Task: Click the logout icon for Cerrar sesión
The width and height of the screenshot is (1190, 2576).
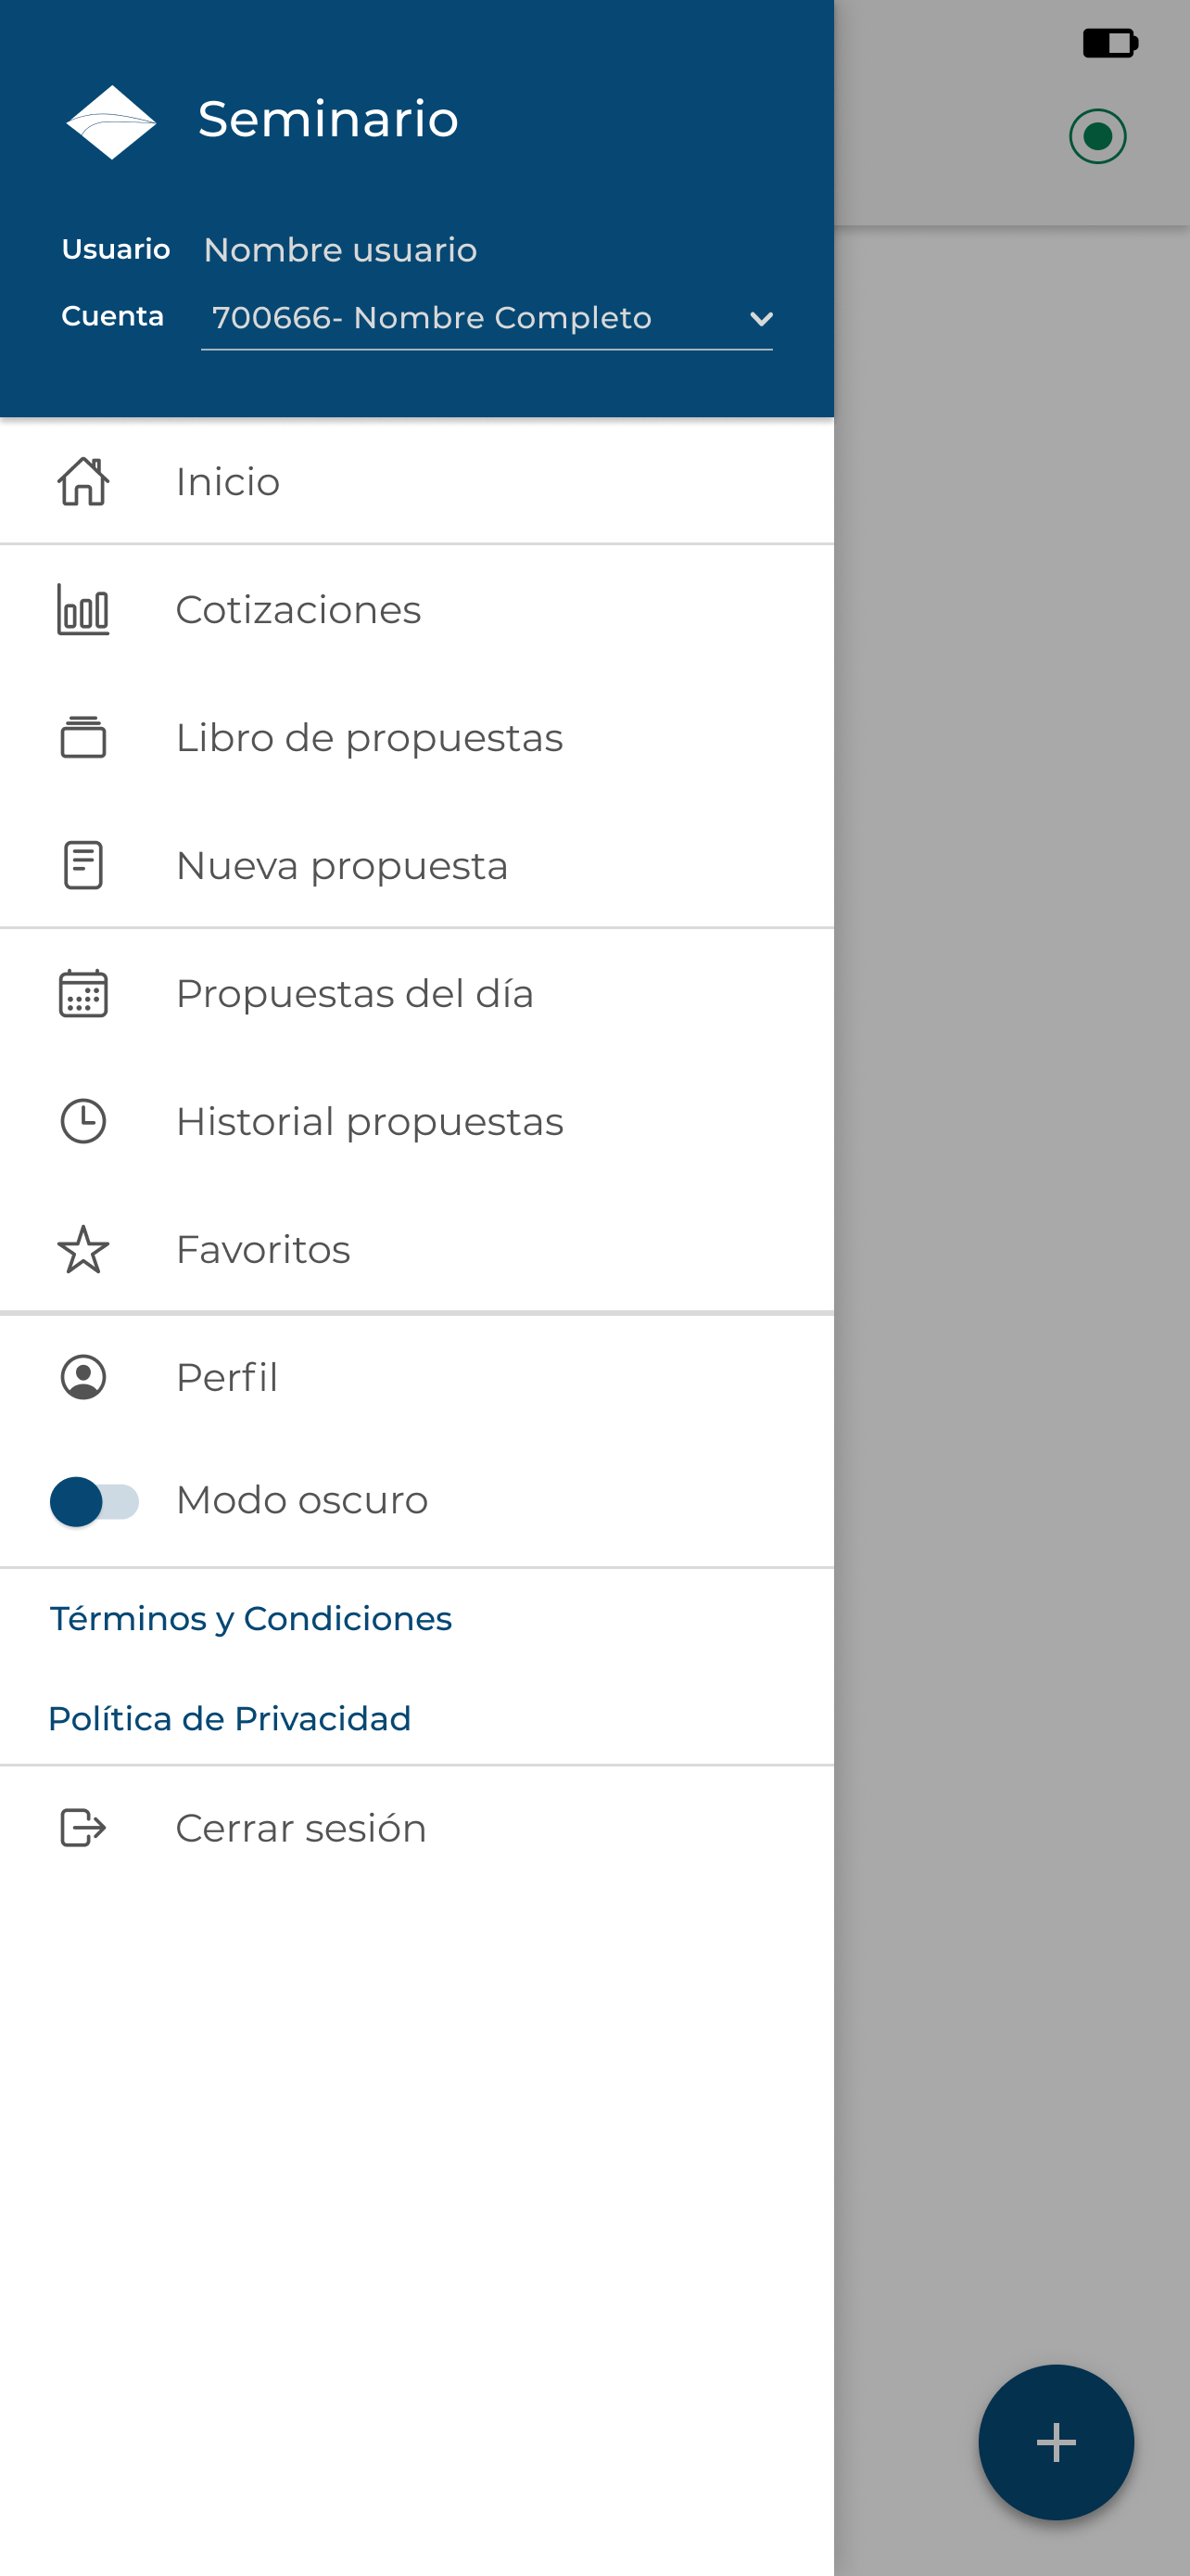Action: click(82, 1828)
